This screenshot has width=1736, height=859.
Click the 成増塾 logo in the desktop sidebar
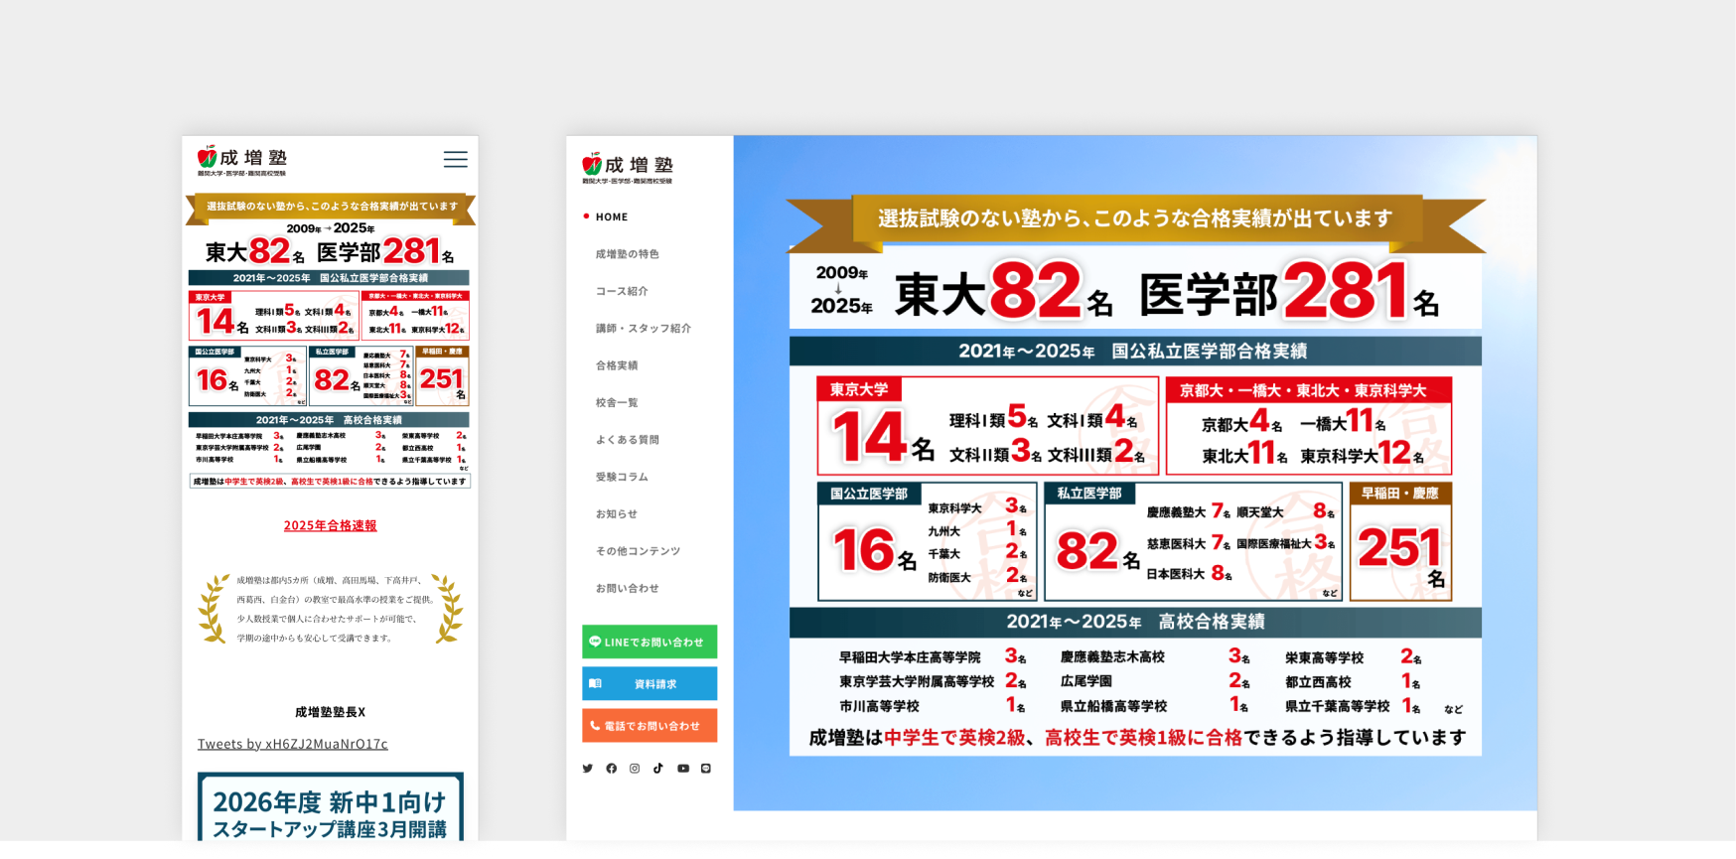[x=628, y=169]
